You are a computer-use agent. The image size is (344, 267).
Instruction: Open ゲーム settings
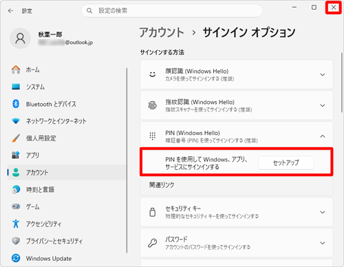pos(67,206)
